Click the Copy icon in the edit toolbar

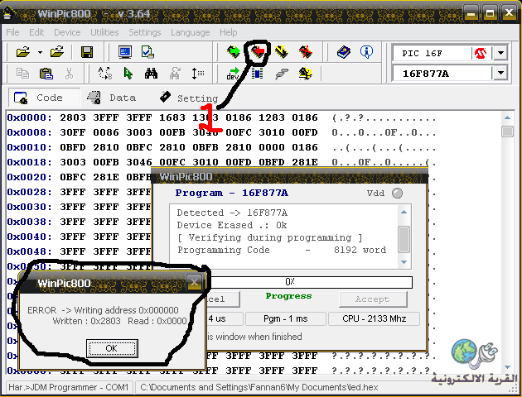coord(22,74)
